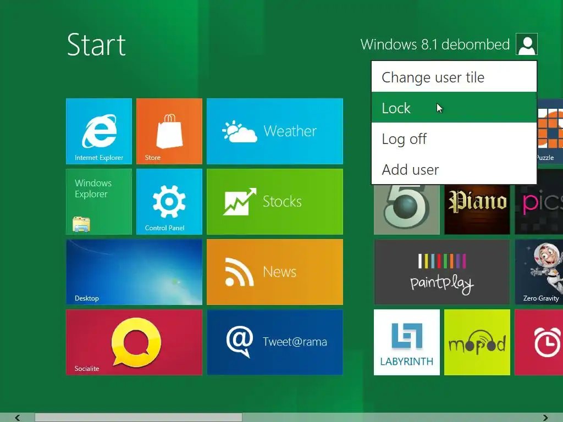
Task: Open the number 5 ball tile
Action: [x=406, y=209]
